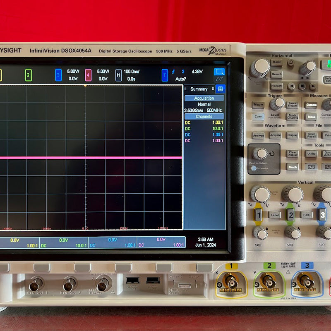Push the Navigate stop button
The height and width of the screenshot is (331, 331).
302,86
